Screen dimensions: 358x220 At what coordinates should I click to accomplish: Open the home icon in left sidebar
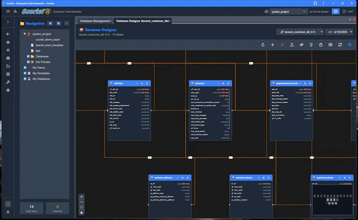click(8, 42)
